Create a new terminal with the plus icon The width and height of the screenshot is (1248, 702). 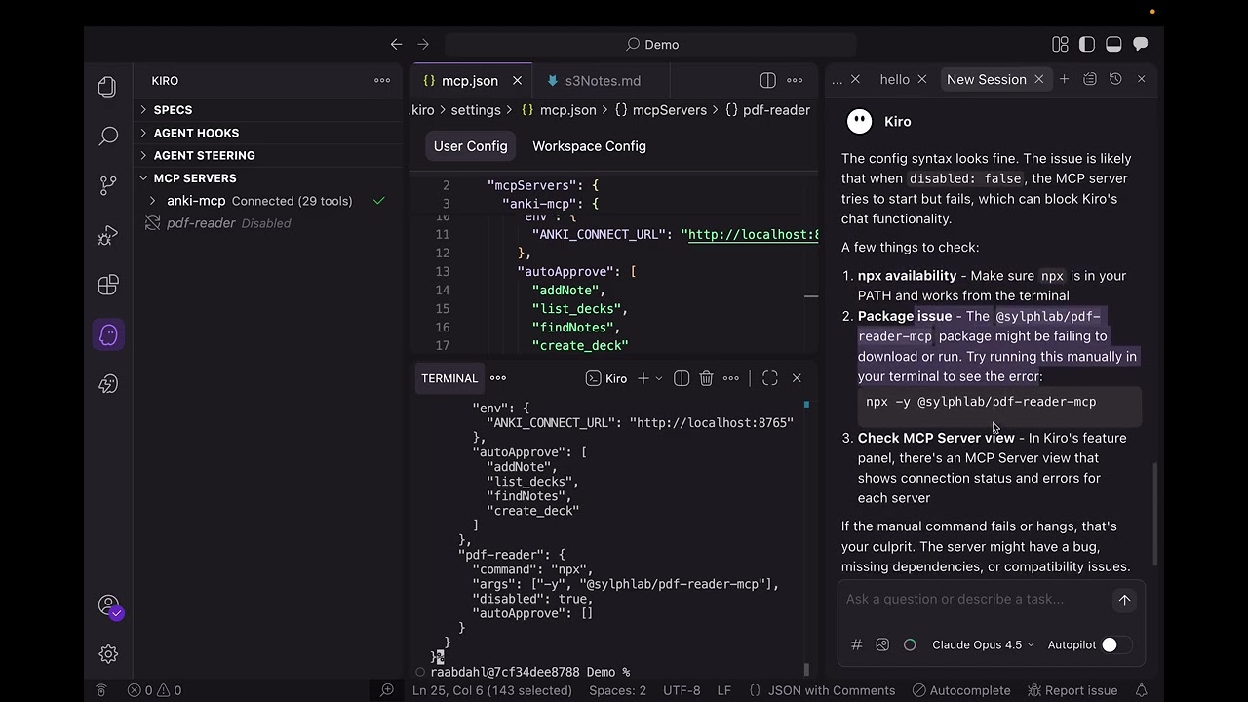[x=643, y=378]
